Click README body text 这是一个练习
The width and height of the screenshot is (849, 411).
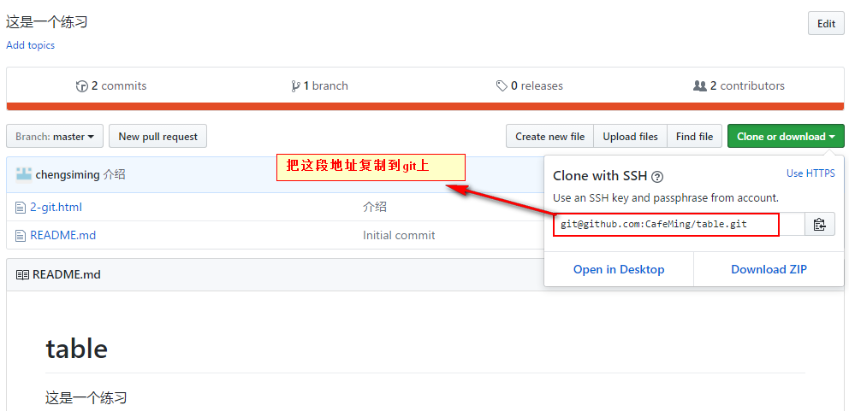click(x=86, y=398)
